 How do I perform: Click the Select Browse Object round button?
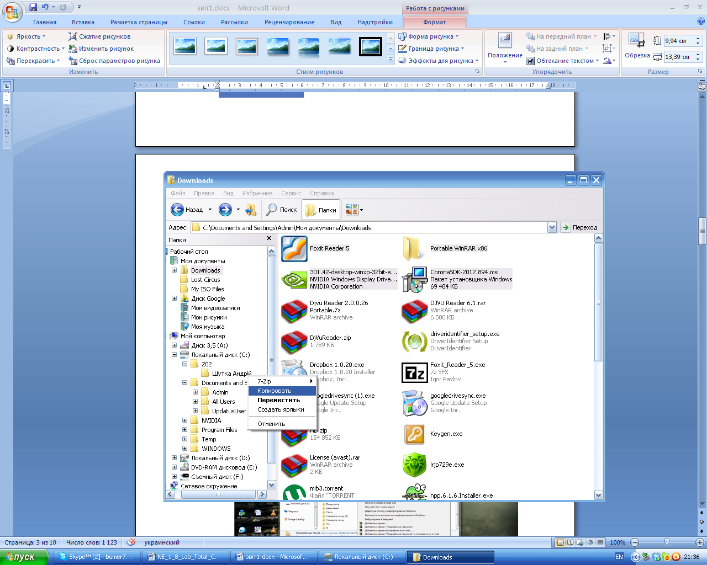click(702, 521)
